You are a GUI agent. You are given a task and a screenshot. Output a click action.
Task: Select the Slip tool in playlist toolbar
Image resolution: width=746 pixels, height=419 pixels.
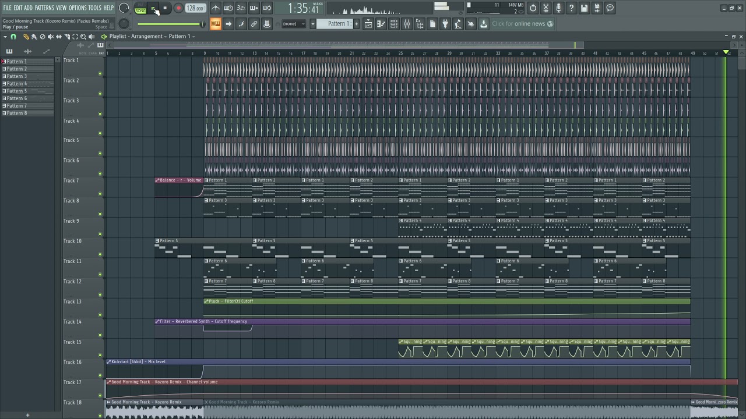click(x=58, y=37)
